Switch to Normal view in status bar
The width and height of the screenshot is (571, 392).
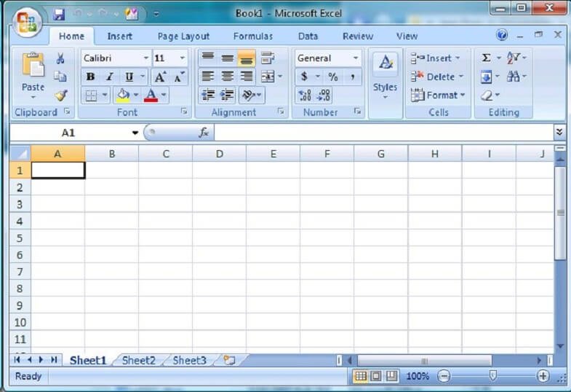pyautogui.click(x=360, y=376)
